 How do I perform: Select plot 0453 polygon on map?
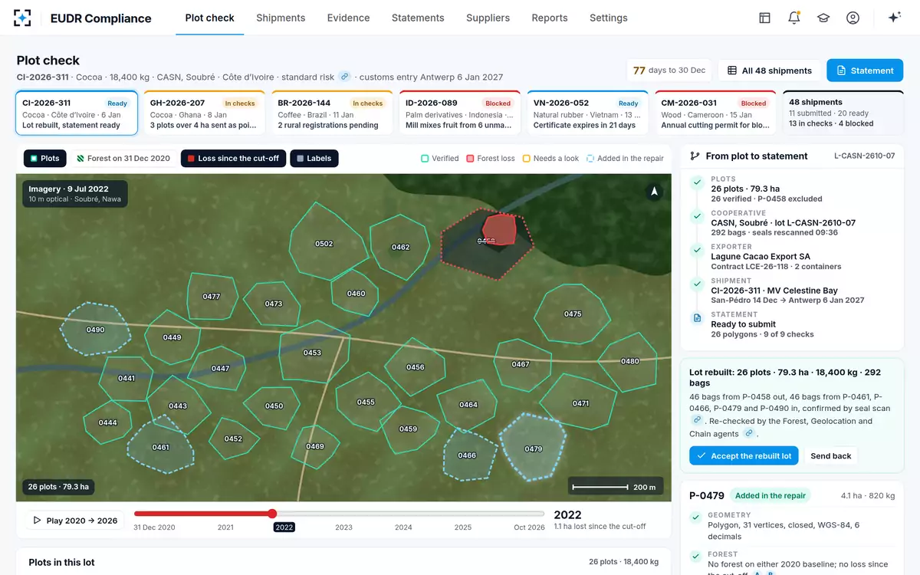(x=312, y=352)
